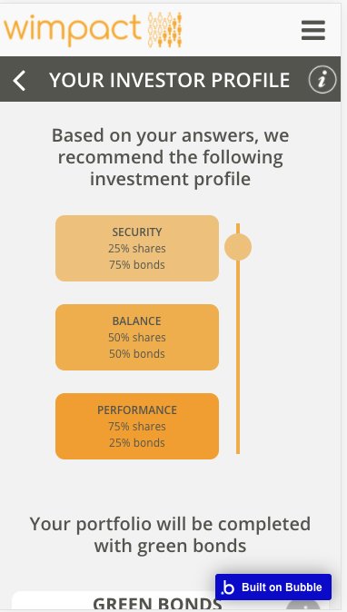Click the 'Your portfolio will be completed' text
The image size is (347, 612).
[170, 535]
